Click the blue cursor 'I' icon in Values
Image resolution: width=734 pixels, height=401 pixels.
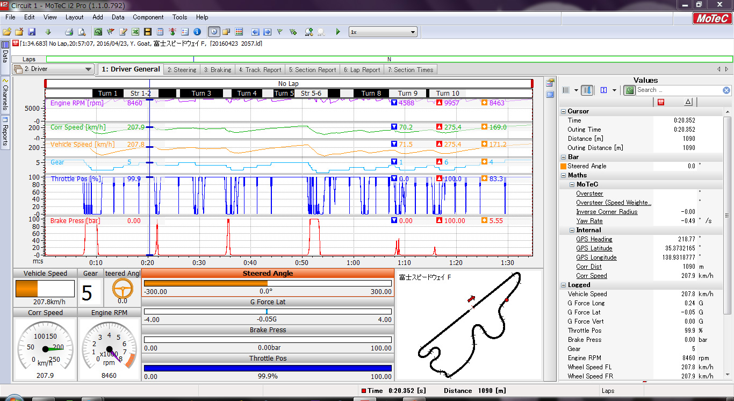(x=604, y=90)
